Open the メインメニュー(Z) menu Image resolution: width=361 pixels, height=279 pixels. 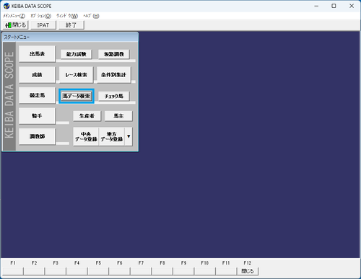click(14, 16)
